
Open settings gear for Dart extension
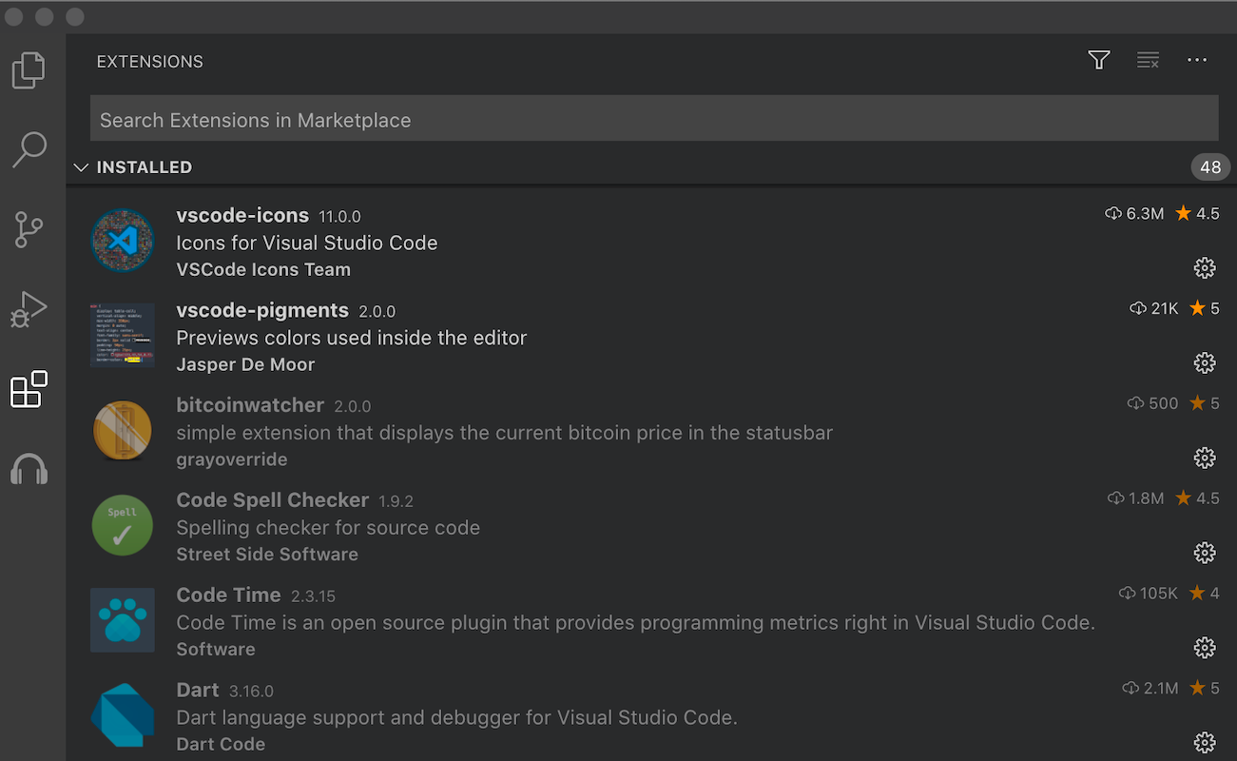point(1205,742)
